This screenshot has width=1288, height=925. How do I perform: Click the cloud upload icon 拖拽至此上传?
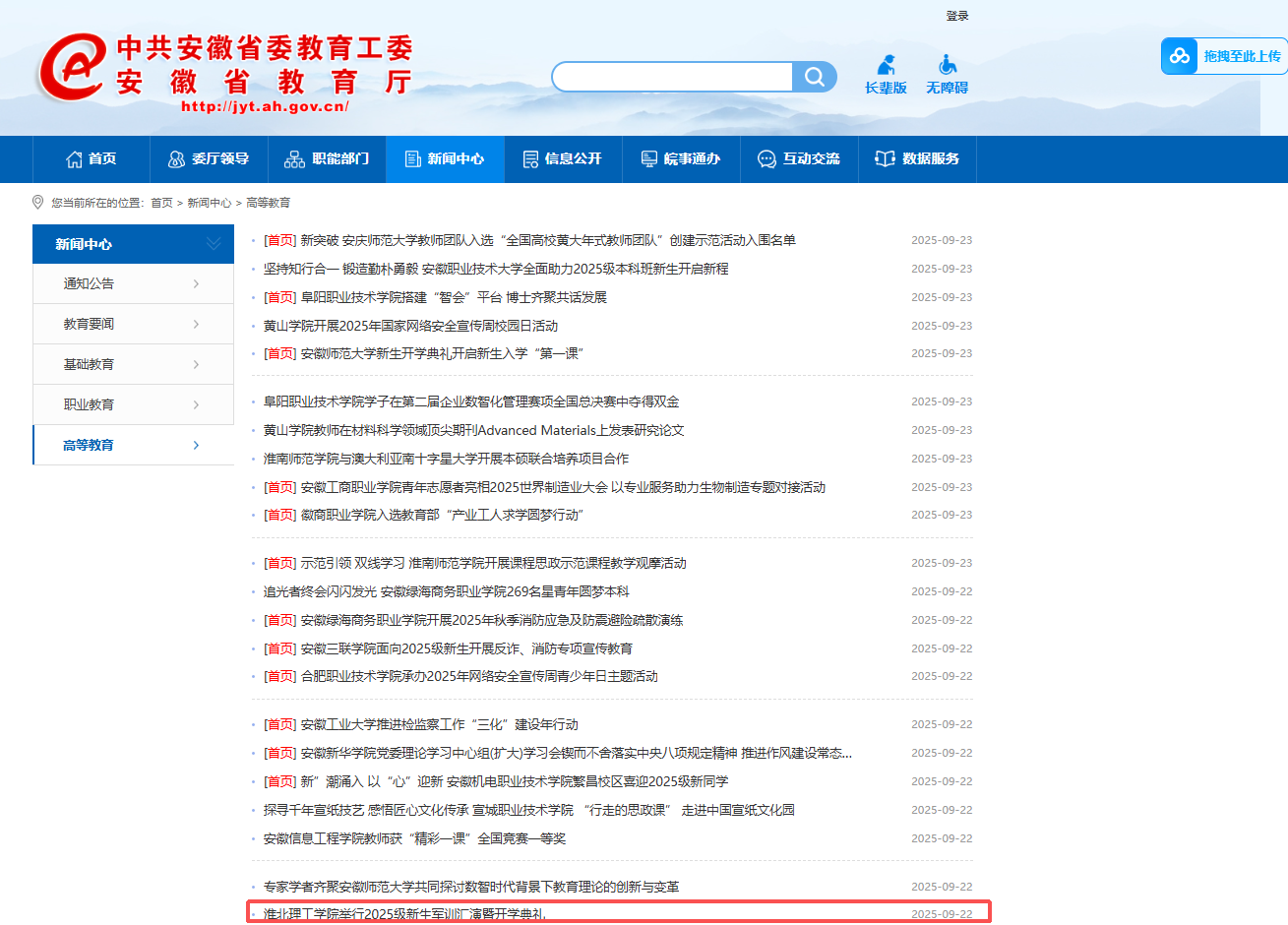click(1179, 56)
